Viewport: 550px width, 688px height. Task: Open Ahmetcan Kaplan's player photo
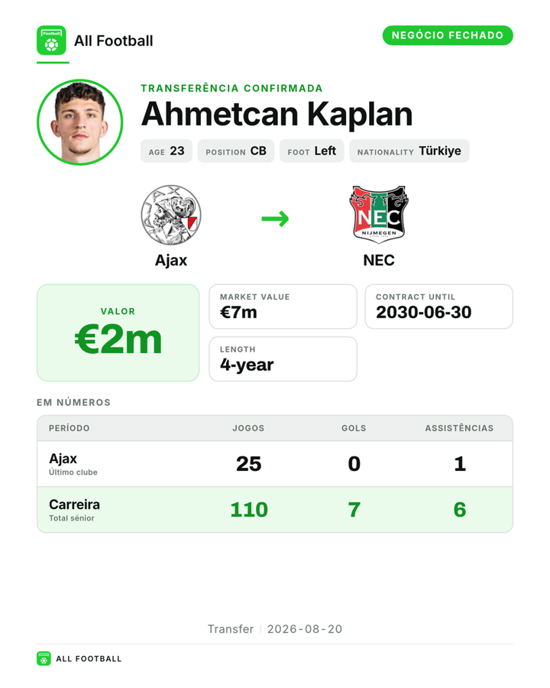click(79, 122)
